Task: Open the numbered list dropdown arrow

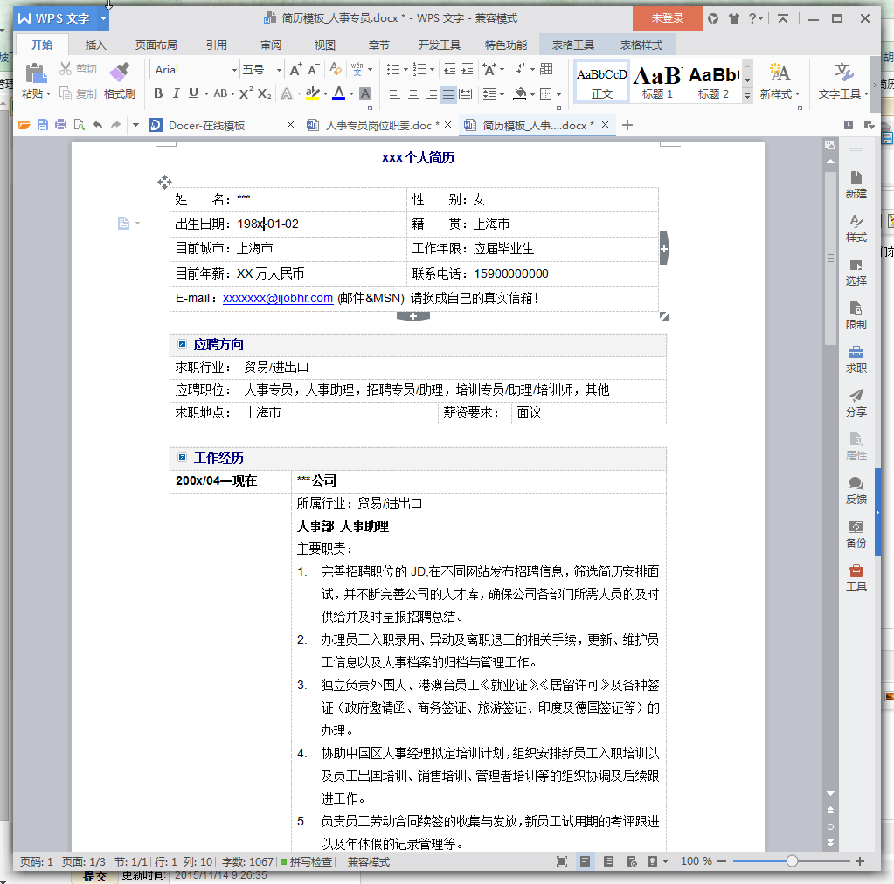Action: click(433, 70)
